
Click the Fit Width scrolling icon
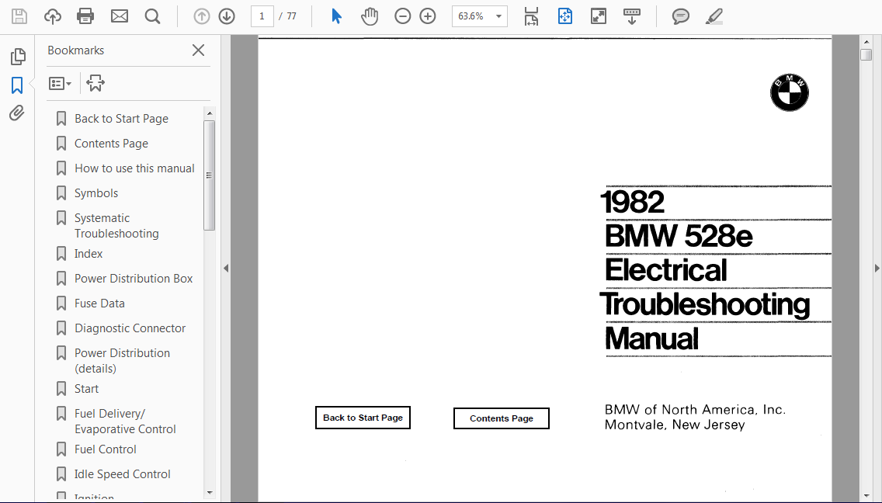[x=531, y=16]
